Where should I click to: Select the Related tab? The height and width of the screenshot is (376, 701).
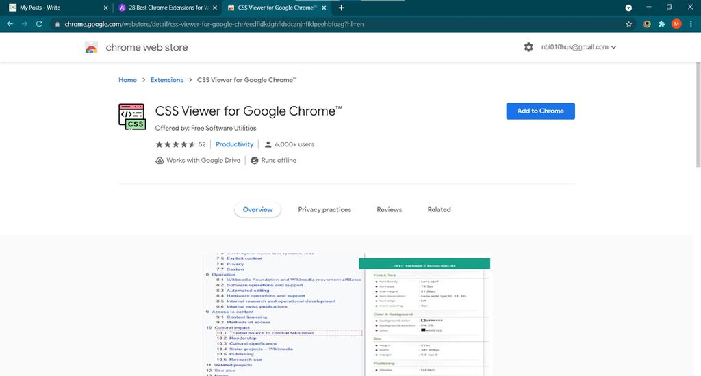coord(439,209)
